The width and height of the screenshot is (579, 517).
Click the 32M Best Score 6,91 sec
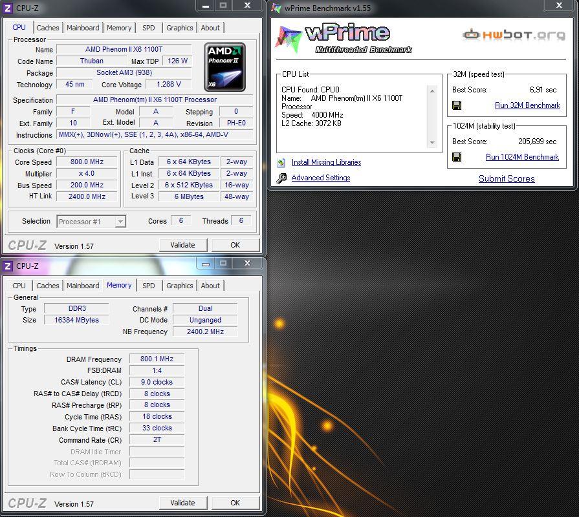[543, 90]
